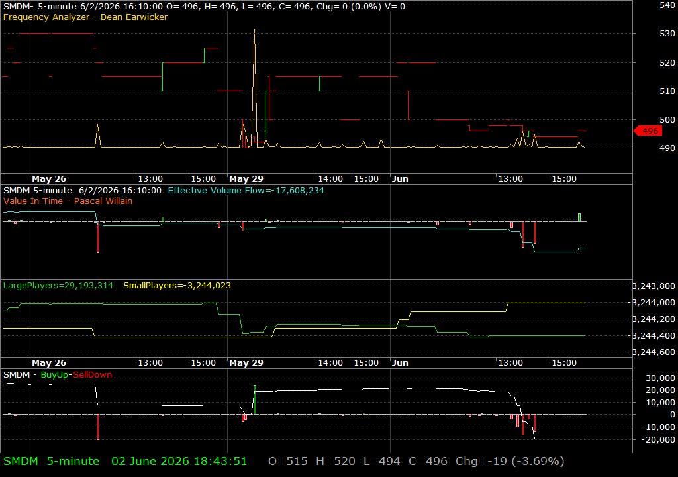Click the "H=520" status bar value
The width and height of the screenshot is (678, 477).
[336, 461]
